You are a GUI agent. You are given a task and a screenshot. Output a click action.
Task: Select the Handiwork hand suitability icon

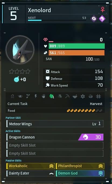[x=43, y=96]
